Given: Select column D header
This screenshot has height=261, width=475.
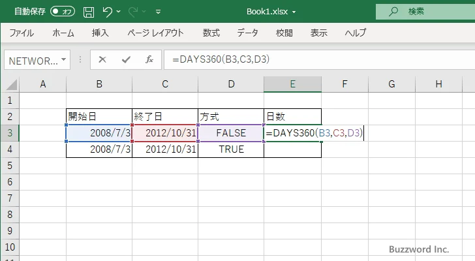Looking at the screenshot, I should (231, 84).
